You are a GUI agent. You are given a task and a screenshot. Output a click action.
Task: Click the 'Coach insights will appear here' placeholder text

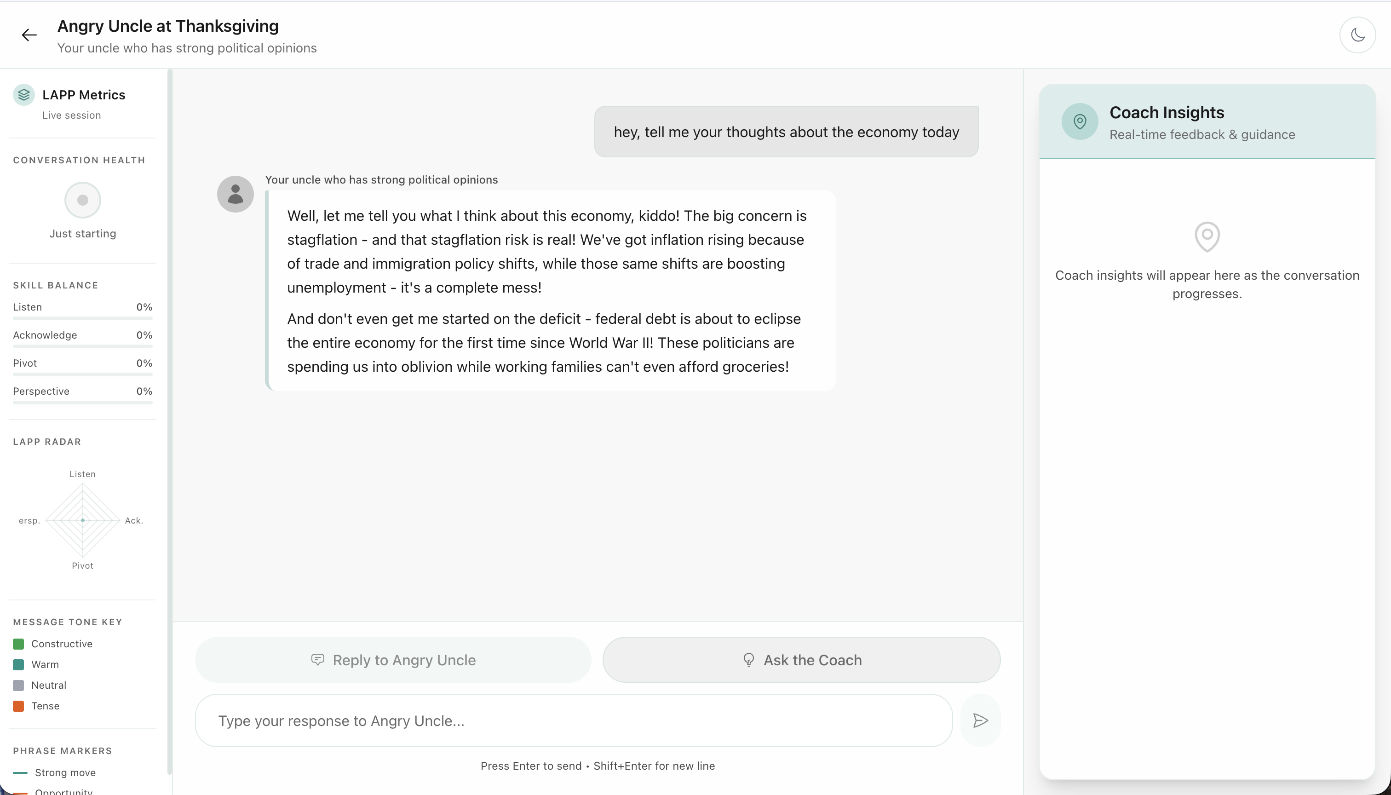(1207, 284)
